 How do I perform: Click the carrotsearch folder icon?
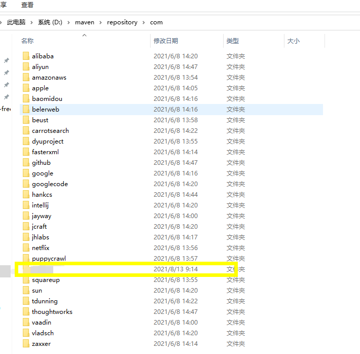click(x=26, y=130)
